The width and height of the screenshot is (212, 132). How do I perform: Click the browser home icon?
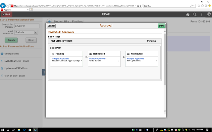point(199,6)
